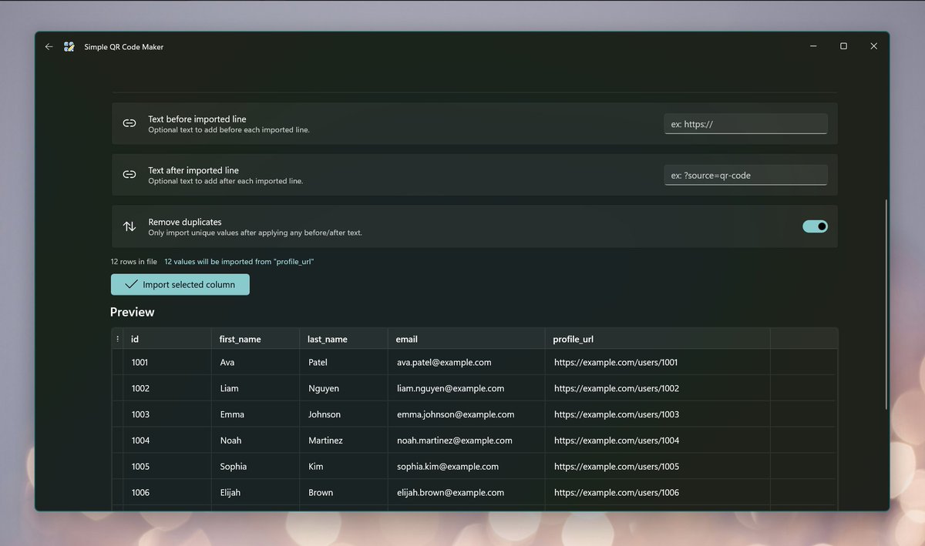
Task: Click the last name cell Johnson
Action: coord(344,414)
